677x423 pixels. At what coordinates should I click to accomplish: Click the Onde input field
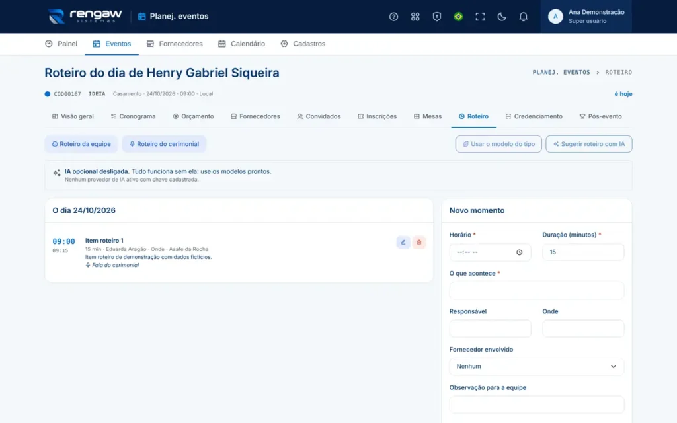point(583,328)
